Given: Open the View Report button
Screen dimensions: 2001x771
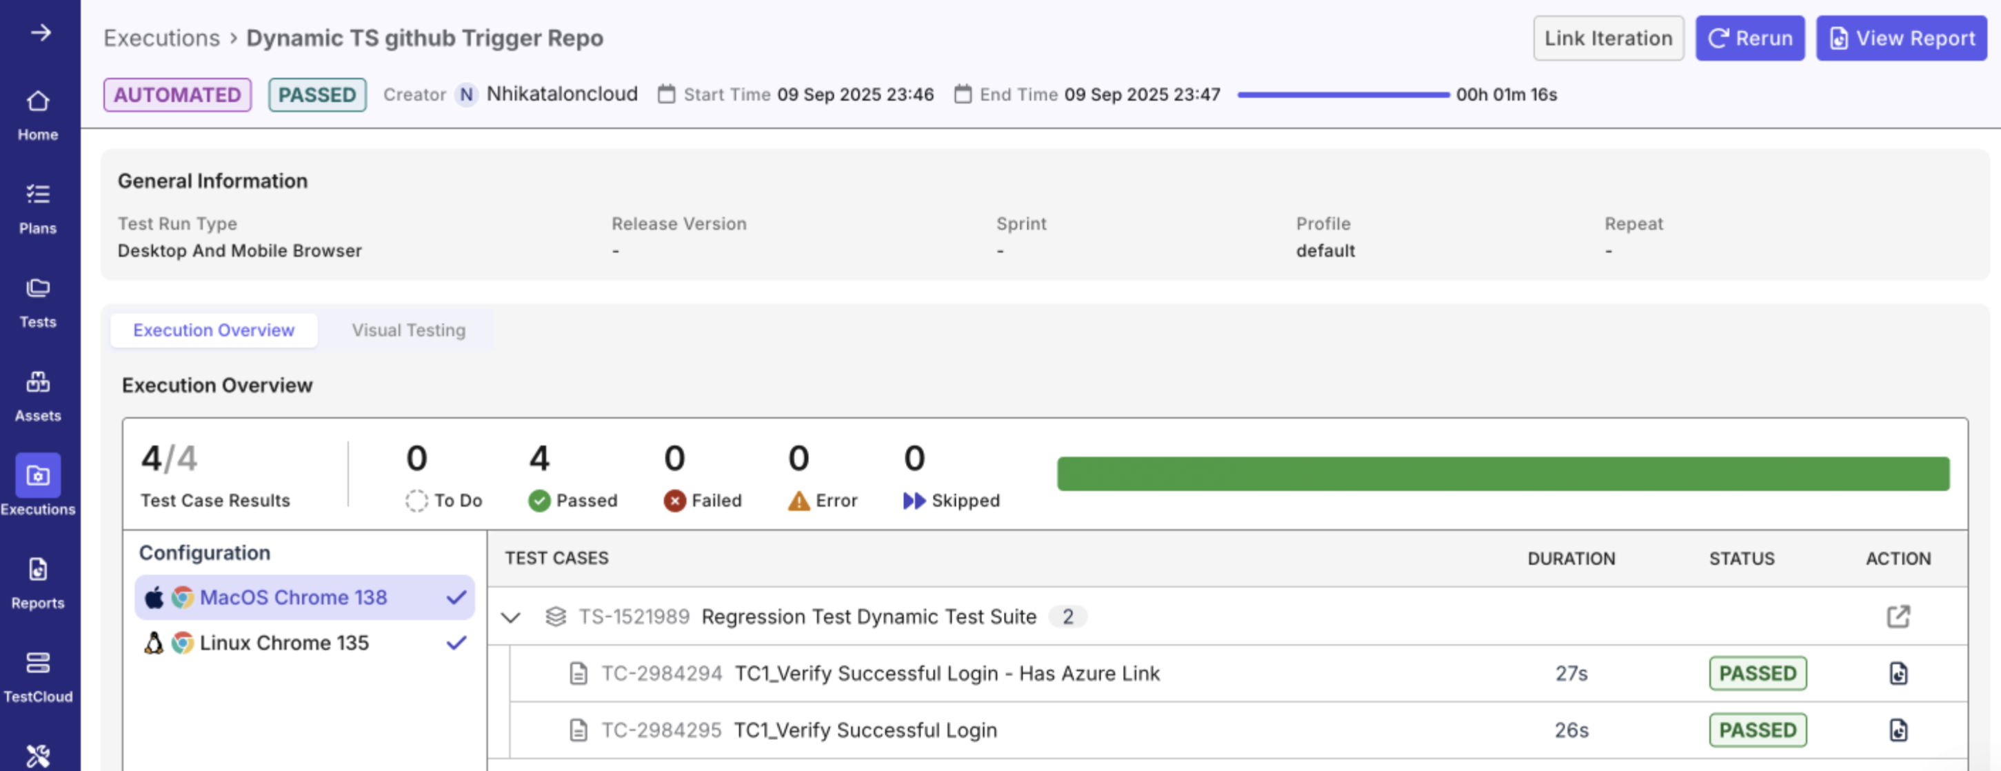Looking at the screenshot, I should (1901, 38).
